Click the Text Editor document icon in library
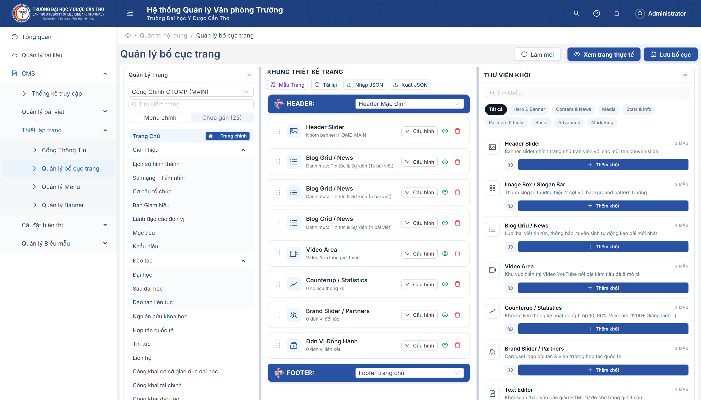Viewport: 701px width, 400px height. (x=492, y=393)
